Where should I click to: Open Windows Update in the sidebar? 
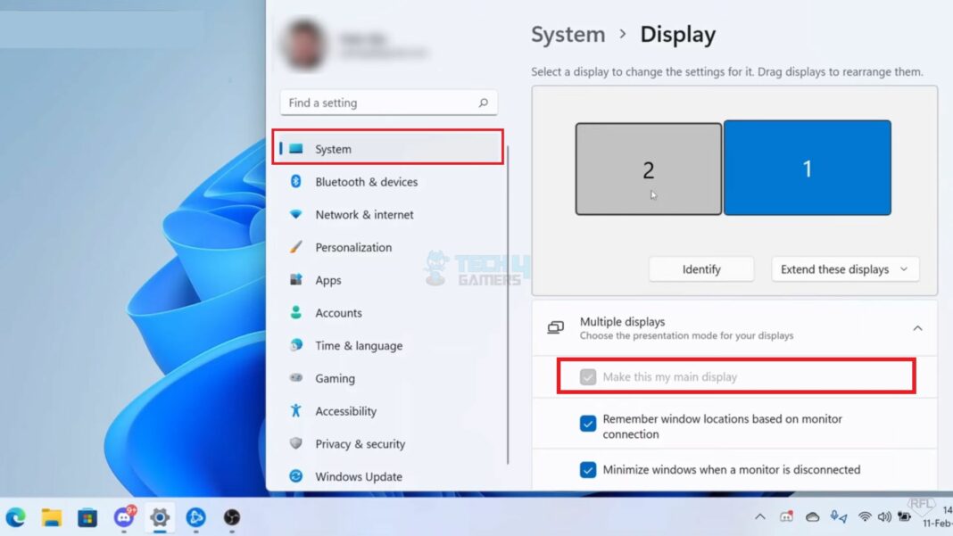[358, 476]
